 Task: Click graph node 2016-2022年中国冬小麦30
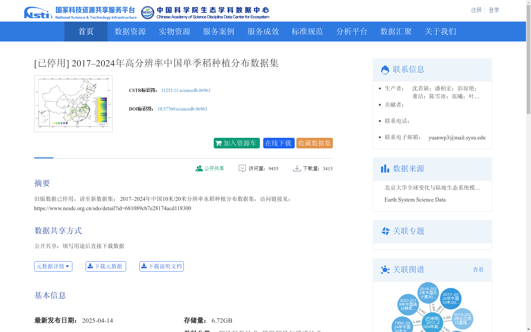click(x=428, y=293)
